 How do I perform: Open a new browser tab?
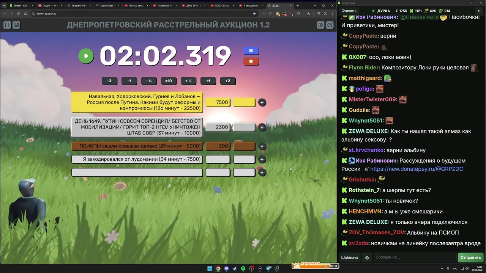[x=298, y=6]
